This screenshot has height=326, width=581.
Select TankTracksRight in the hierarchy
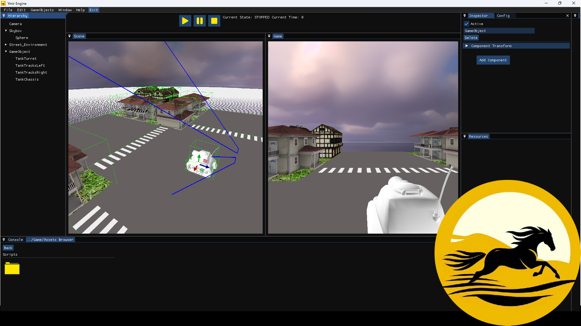pos(31,72)
